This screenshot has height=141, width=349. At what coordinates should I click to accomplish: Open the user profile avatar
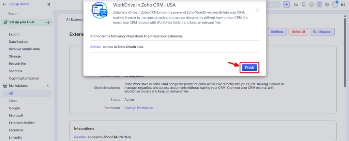point(335,4)
